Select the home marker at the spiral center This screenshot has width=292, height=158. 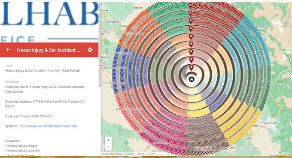click(192, 79)
